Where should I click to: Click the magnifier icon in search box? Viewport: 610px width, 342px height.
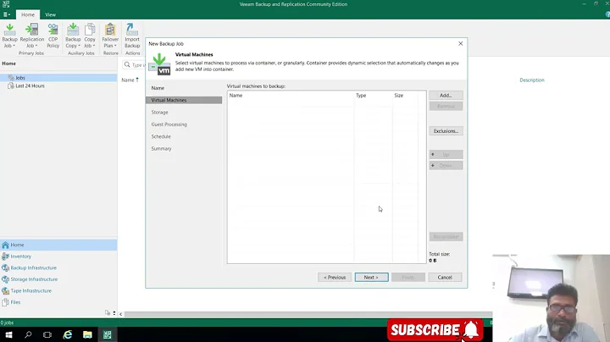point(127,65)
